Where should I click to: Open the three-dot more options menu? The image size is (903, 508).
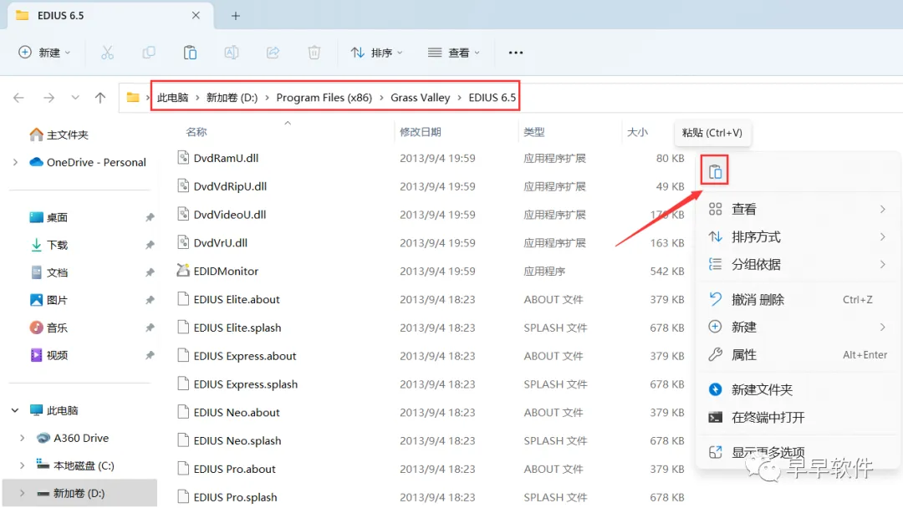[x=515, y=53]
